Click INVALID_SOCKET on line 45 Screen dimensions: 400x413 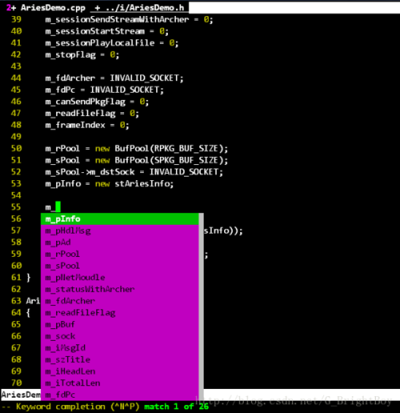125,90
